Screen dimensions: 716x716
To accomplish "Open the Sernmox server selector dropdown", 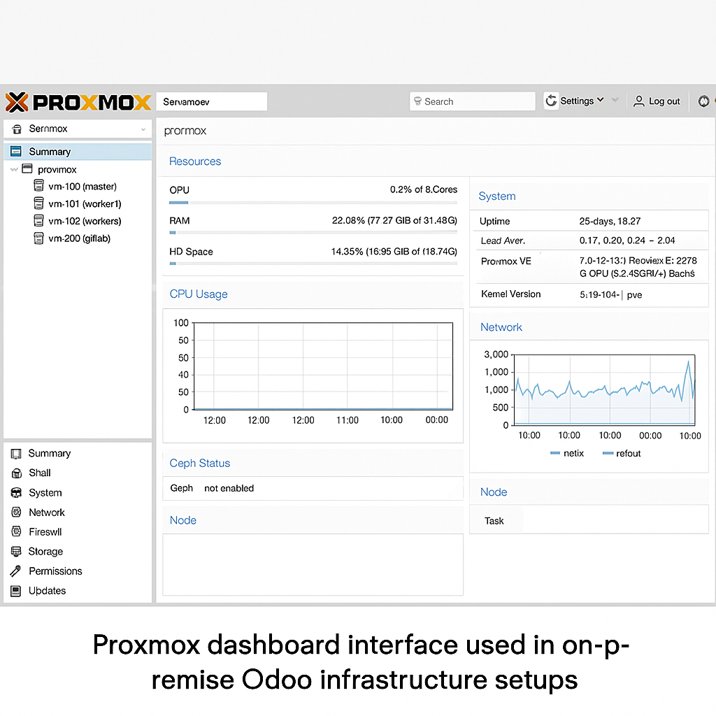I will pyautogui.click(x=78, y=129).
